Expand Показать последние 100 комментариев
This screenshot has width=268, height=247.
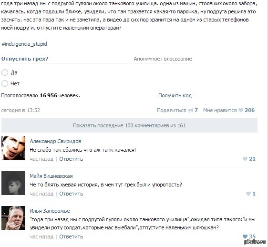click(x=129, y=125)
